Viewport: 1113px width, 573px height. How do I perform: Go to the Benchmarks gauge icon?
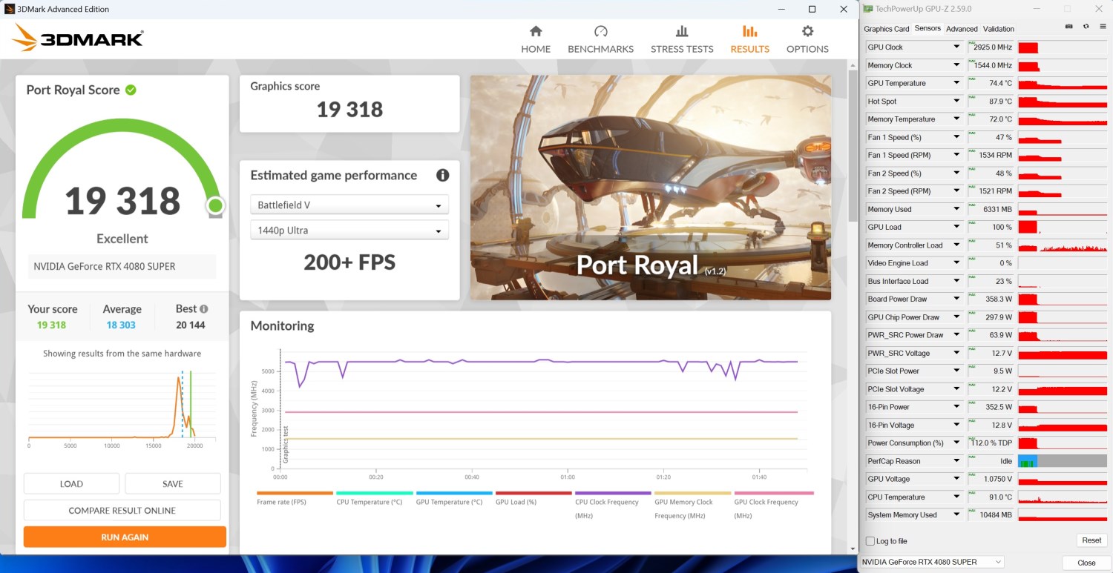click(x=600, y=32)
